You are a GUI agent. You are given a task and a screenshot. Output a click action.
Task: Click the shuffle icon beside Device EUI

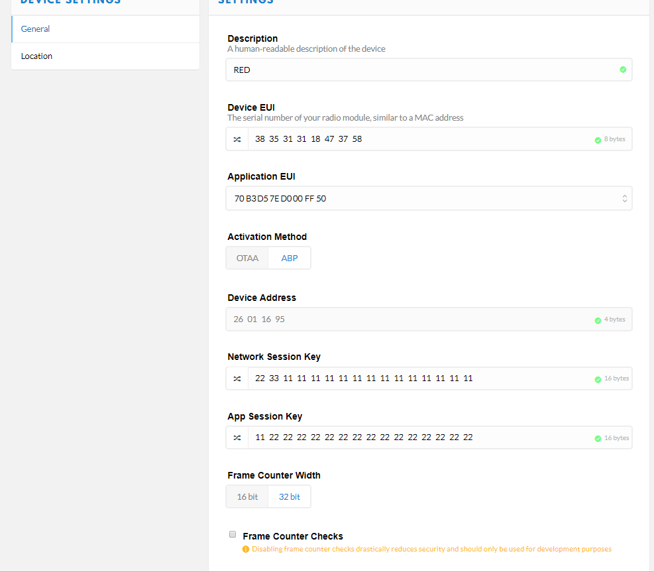[x=237, y=139]
